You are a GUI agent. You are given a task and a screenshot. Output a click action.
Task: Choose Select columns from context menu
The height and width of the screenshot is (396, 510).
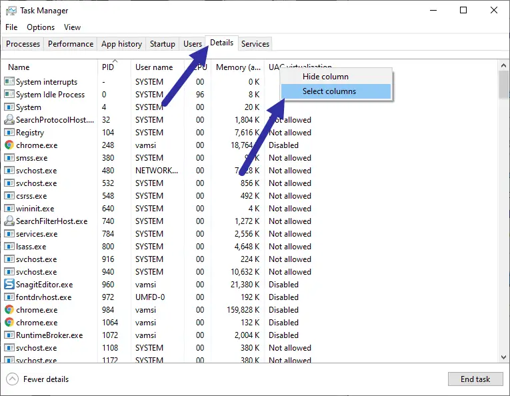point(336,91)
